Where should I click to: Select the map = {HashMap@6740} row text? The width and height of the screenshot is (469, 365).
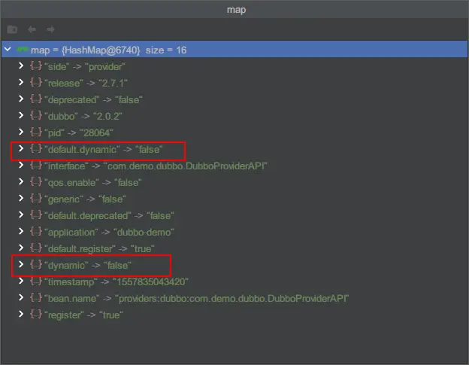click(108, 50)
